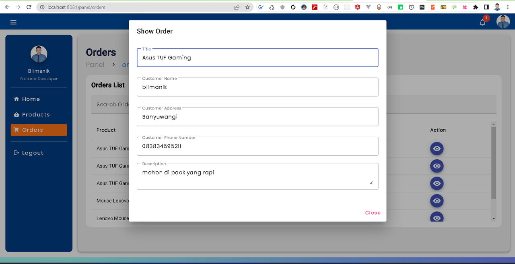Select the Orders menu item
This screenshot has width=515, height=264.
click(39, 130)
